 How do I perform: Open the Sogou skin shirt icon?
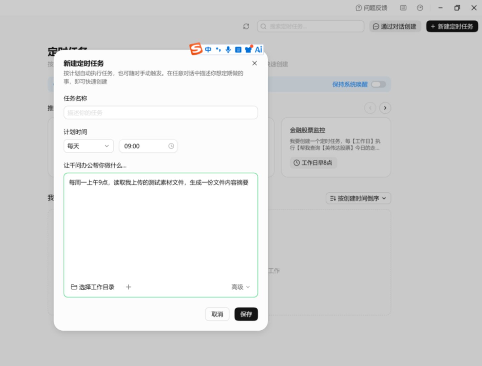coord(248,50)
